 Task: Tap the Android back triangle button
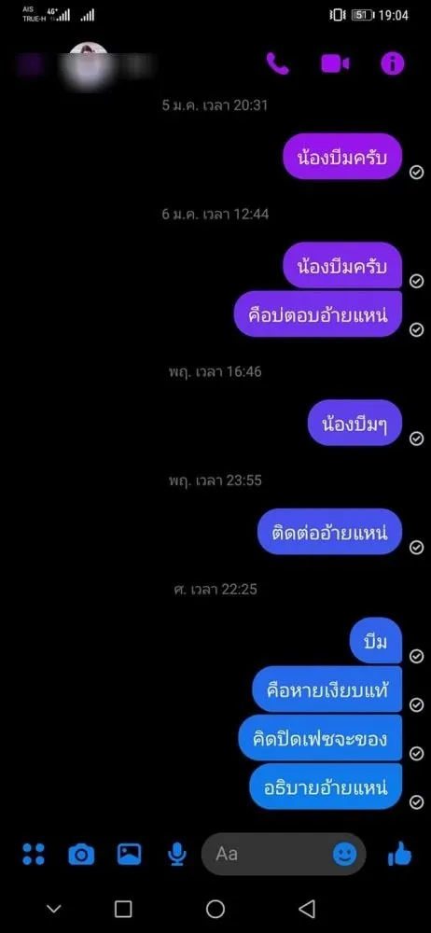coord(307,909)
